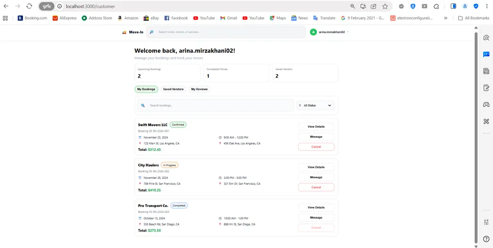Viewport: 493px width, 248px height.
Task: Click the gray badge extension icon
Action: (x=401, y=6)
